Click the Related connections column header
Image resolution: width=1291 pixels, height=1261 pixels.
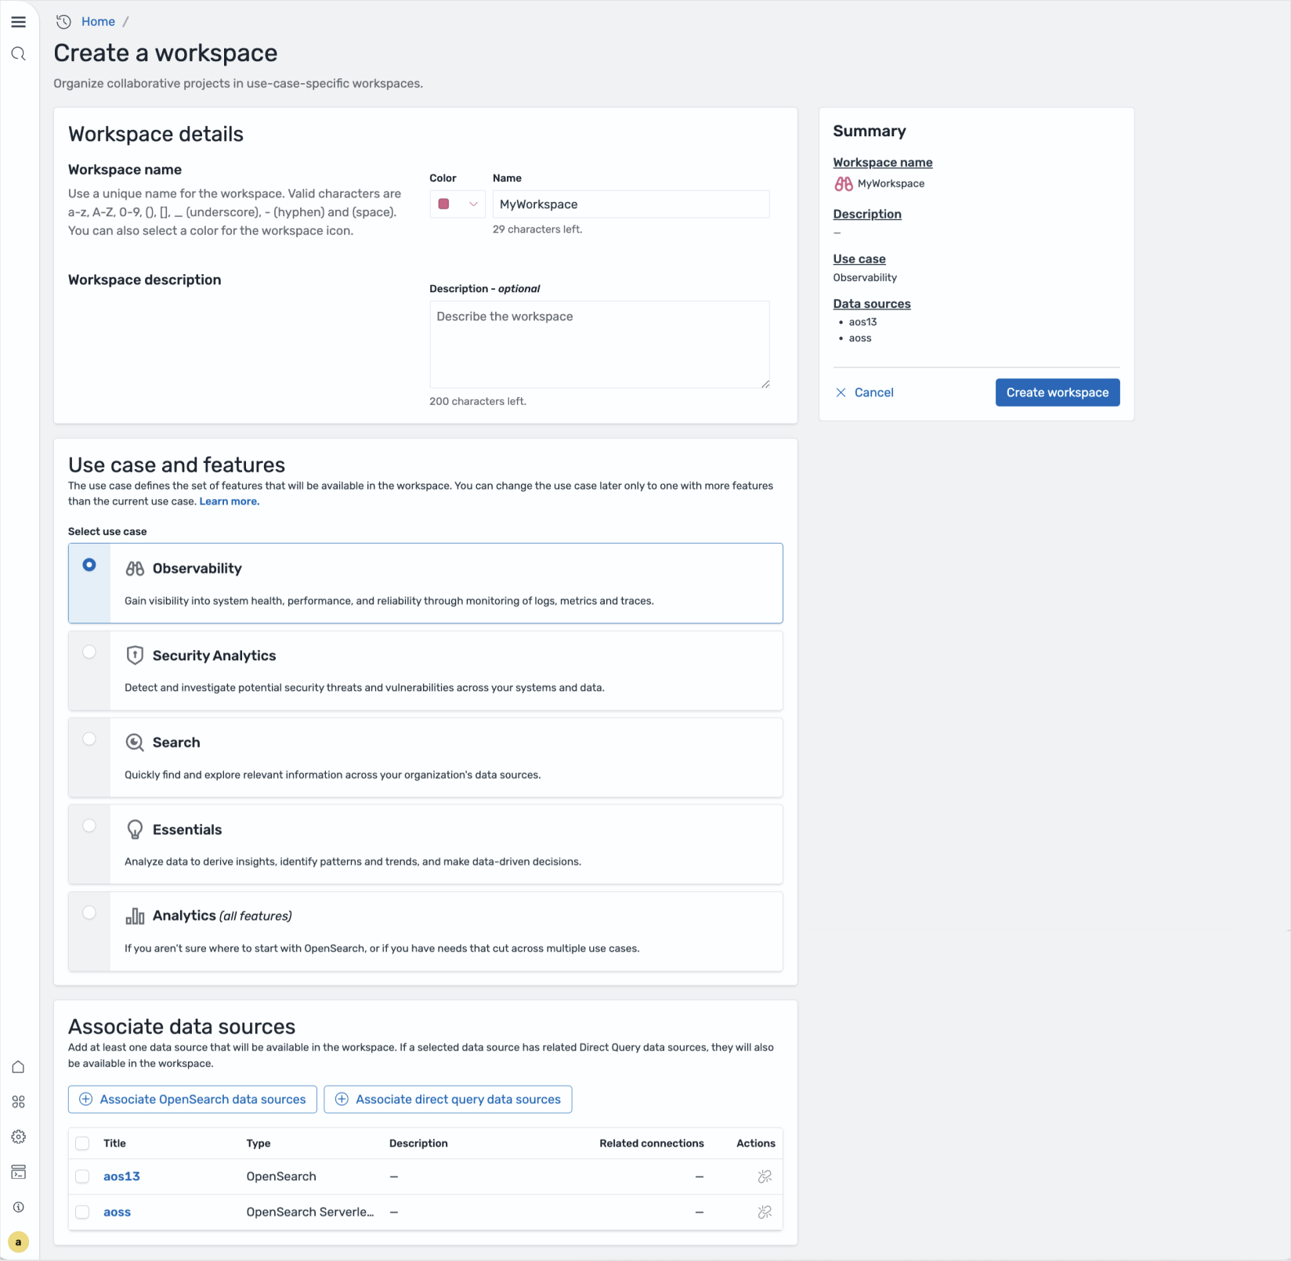(x=652, y=1144)
